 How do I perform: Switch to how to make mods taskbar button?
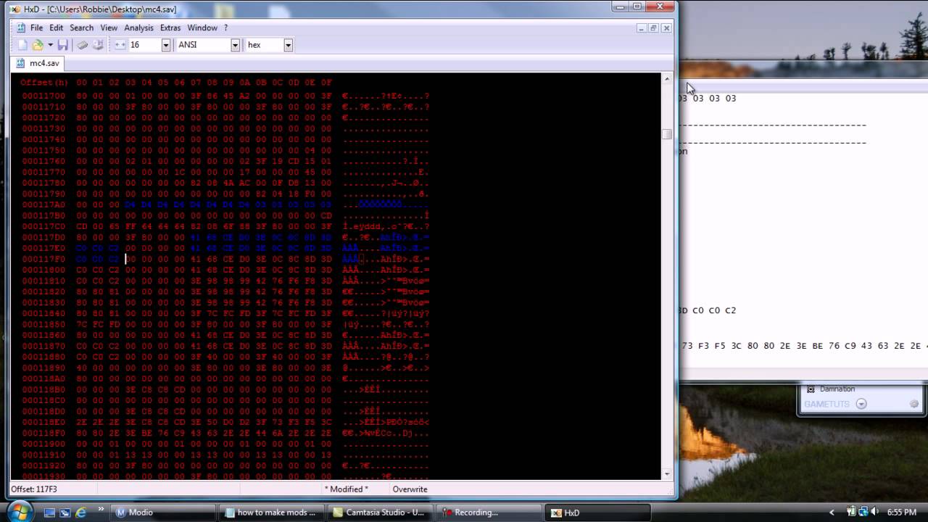click(x=272, y=513)
